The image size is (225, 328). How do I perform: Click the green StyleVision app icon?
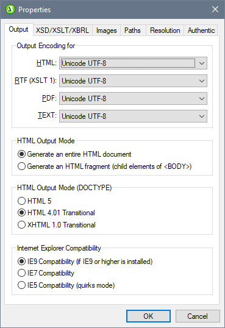pyautogui.click(x=10, y=9)
